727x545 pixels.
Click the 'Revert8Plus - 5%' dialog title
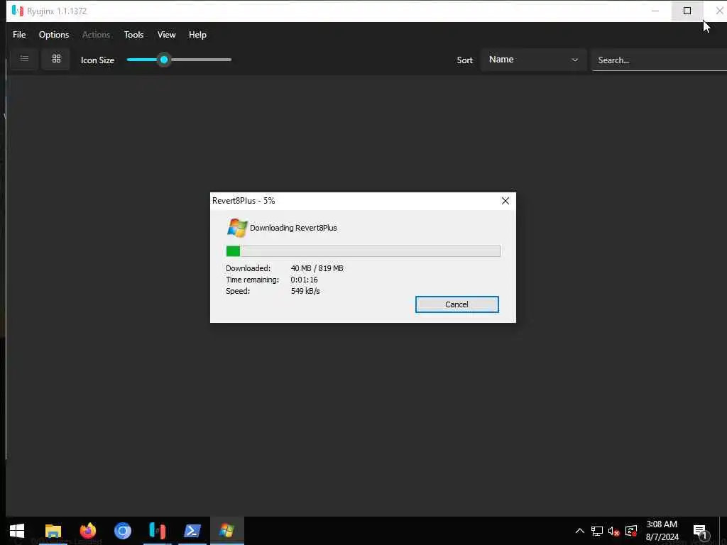coord(244,201)
